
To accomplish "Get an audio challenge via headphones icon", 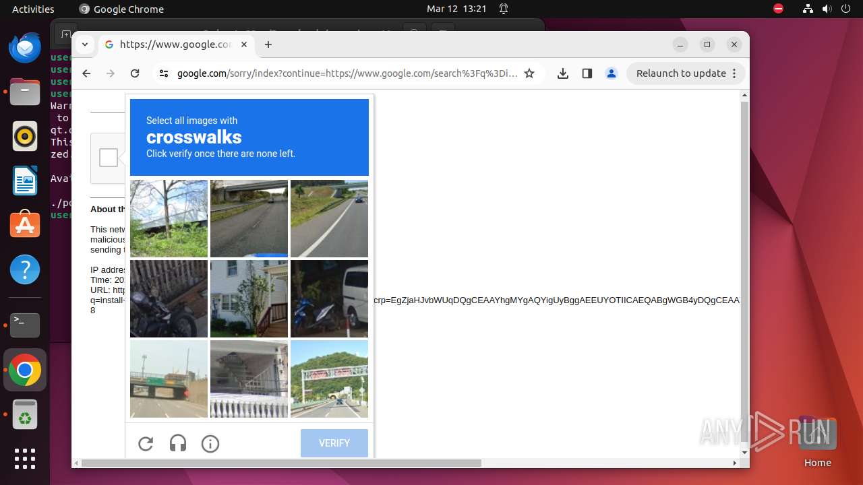I will (178, 443).
